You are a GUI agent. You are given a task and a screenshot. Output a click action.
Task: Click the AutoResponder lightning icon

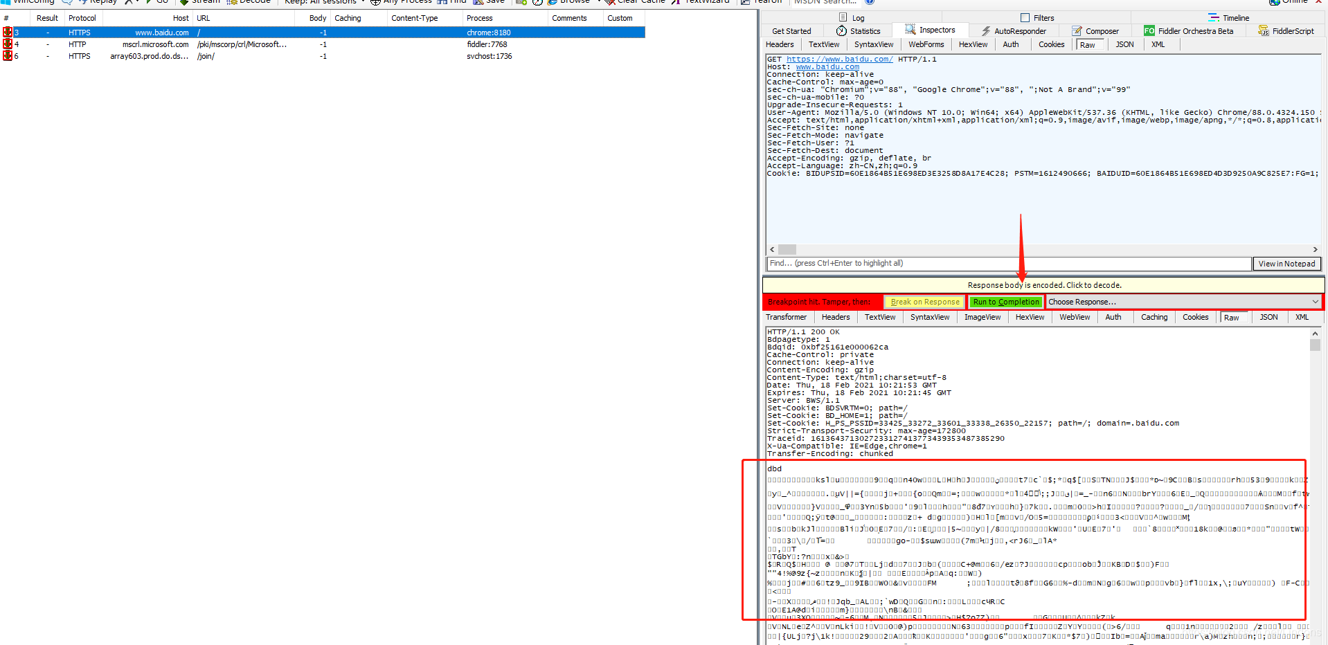click(x=986, y=31)
